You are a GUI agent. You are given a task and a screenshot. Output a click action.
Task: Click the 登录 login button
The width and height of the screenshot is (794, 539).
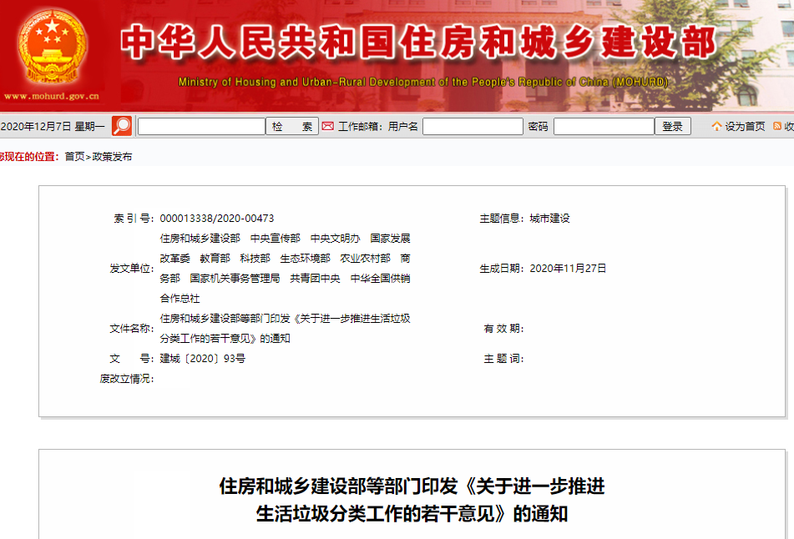tap(673, 127)
